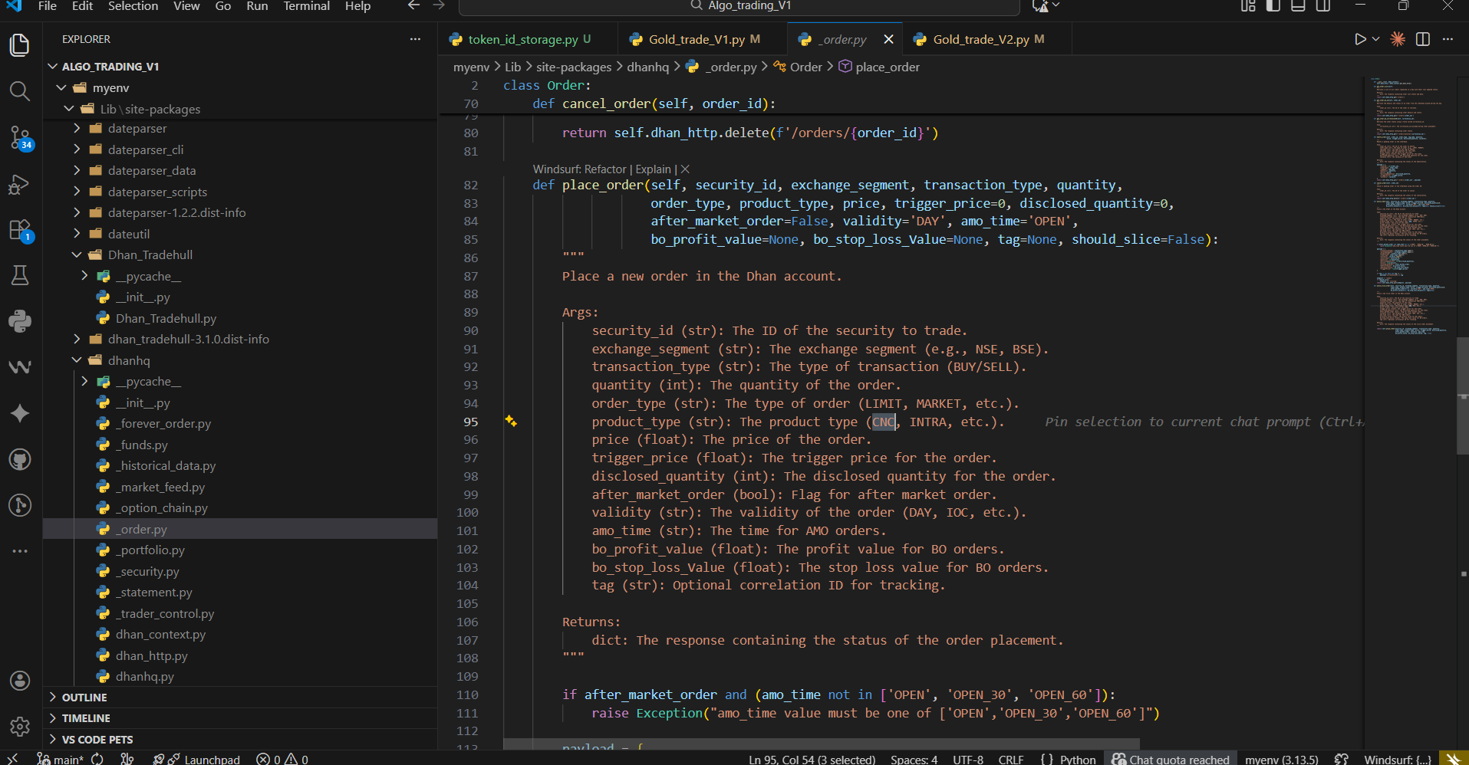Open the Testing flask view

coord(20,276)
